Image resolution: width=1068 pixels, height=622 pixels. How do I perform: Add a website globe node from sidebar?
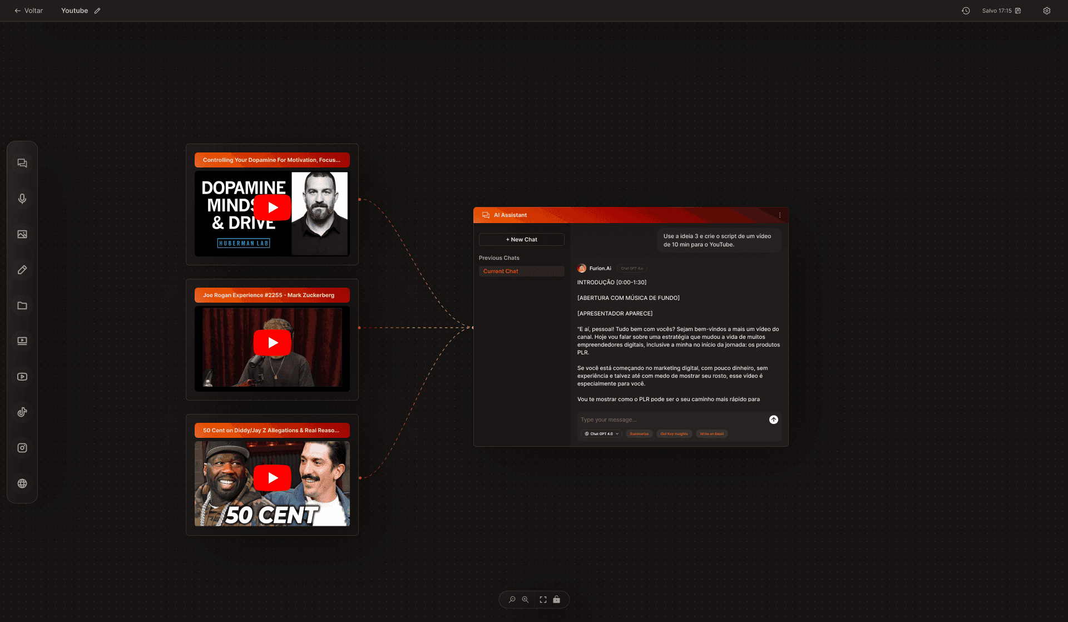(22, 483)
